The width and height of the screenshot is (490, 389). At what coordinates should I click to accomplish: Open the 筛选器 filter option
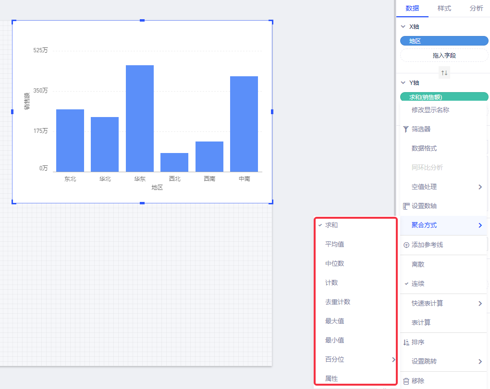point(421,129)
